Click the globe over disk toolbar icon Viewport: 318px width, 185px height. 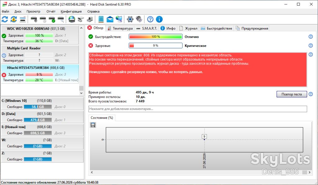click(72, 20)
